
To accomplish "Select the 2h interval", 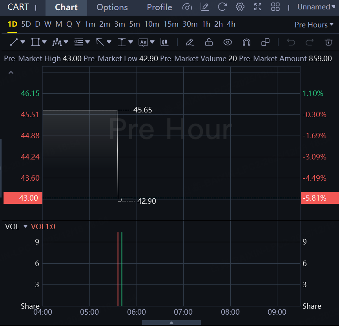I will point(219,24).
